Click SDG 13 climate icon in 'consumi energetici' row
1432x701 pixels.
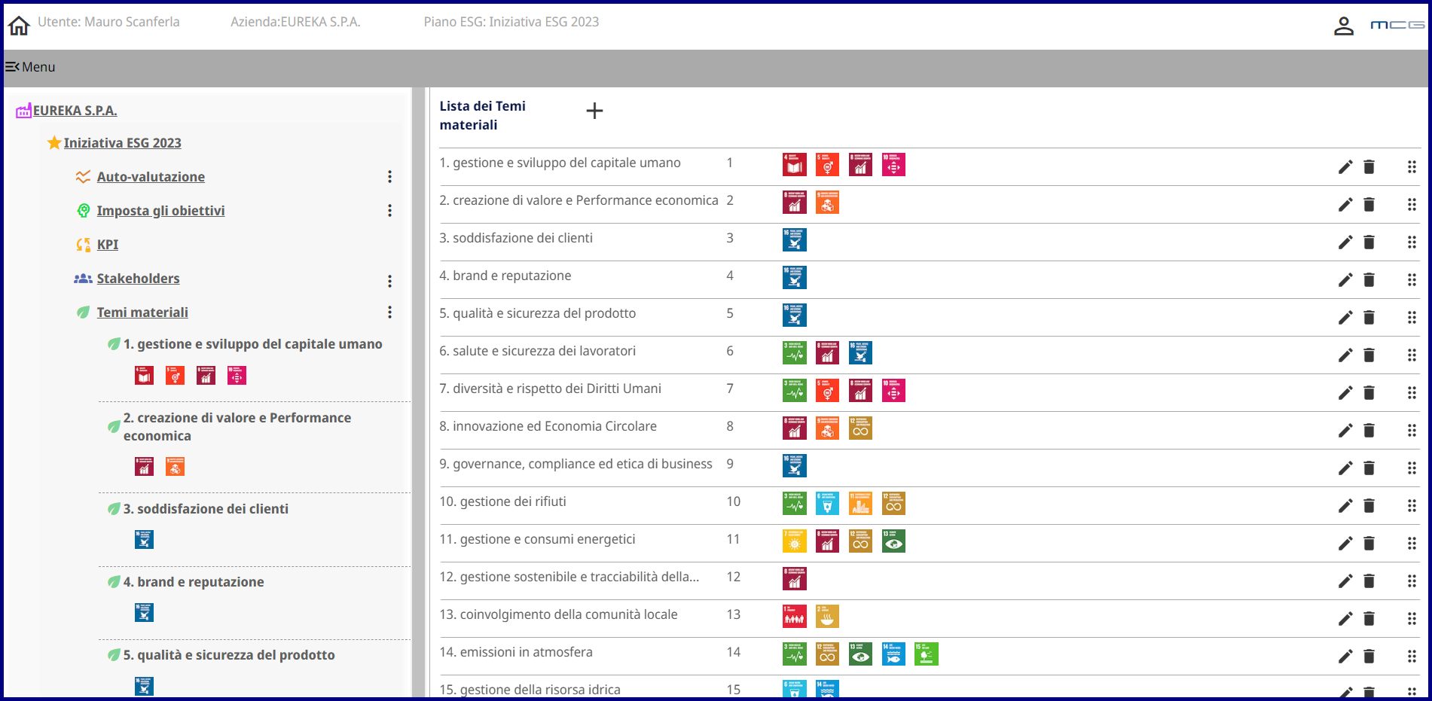coord(893,541)
